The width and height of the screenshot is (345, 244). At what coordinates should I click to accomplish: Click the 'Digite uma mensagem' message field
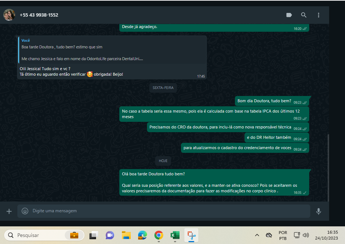click(x=164, y=211)
